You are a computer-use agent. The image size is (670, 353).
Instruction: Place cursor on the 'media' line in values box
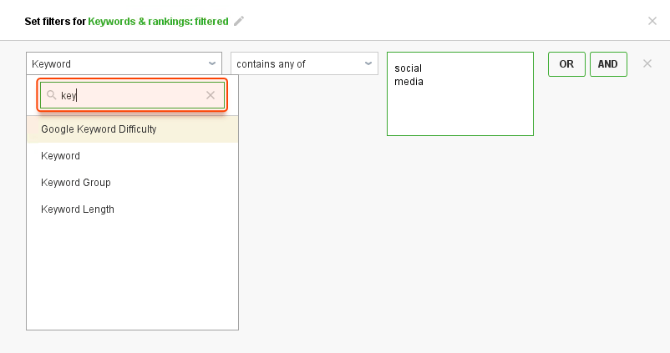pyautogui.click(x=409, y=82)
